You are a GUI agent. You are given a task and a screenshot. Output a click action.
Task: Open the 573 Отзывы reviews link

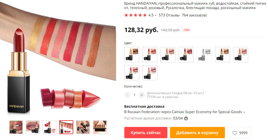(169, 15)
